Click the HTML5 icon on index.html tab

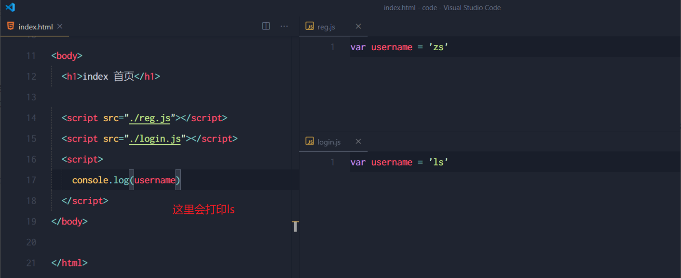(11, 26)
